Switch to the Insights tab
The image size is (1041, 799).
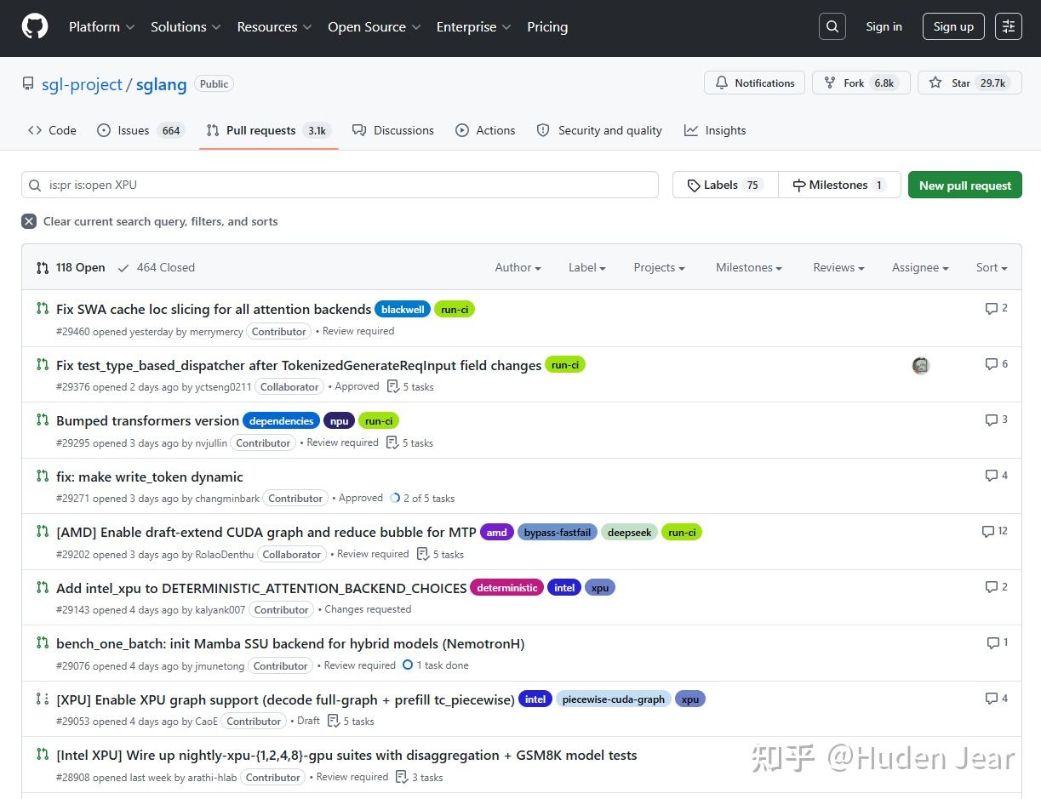click(x=715, y=130)
